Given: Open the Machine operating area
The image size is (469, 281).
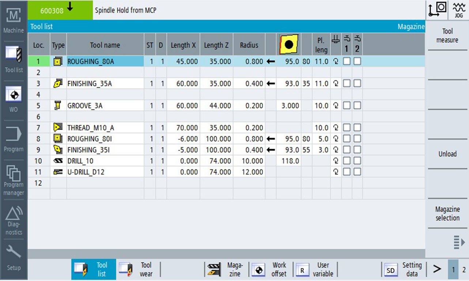Looking at the screenshot, I should 14,21.
